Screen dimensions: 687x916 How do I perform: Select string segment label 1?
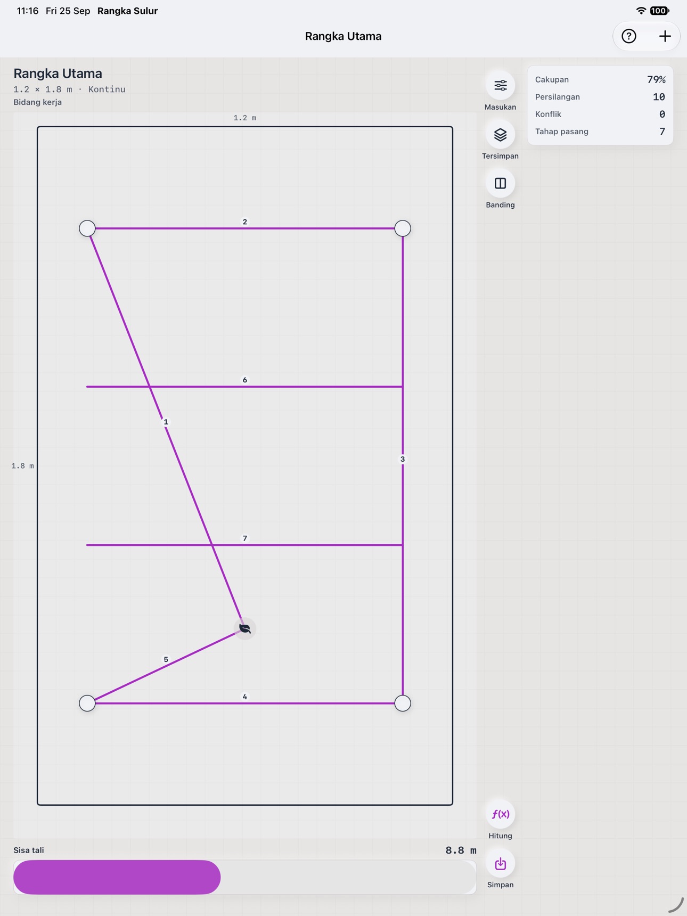click(166, 422)
